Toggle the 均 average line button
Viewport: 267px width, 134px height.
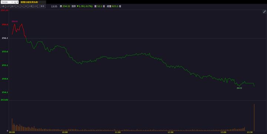(18, 6)
